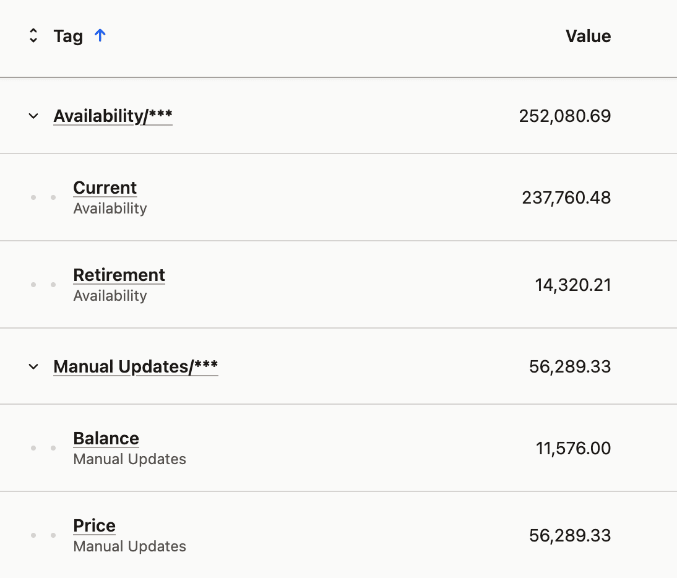Image resolution: width=677 pixels, height=578 pixels.
Task: Select the 237,760.48 Current value
Action: point(566,197)
